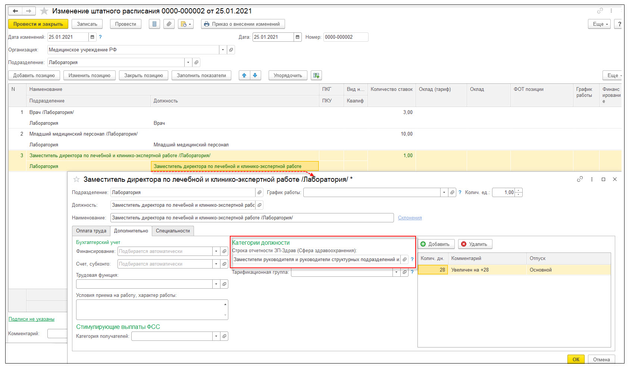Select the Врач /Лаборатория/ row

click(315, 118)
